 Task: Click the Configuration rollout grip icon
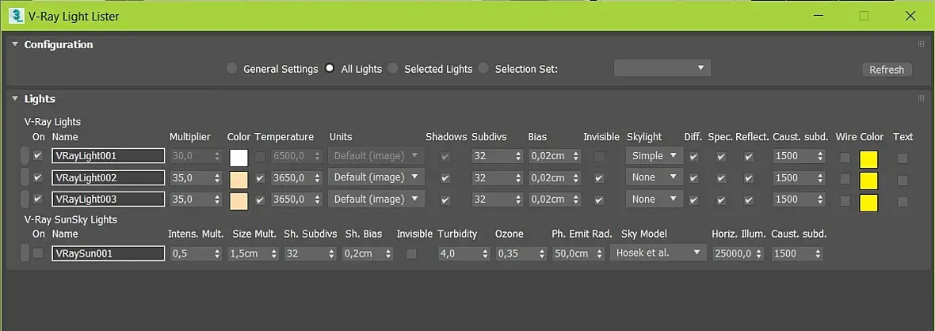tap(921, 44)
